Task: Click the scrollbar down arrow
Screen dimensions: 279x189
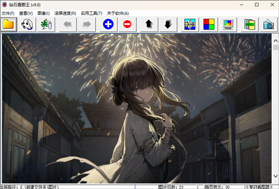Action: pyautogui.click(x=275, y=176)
